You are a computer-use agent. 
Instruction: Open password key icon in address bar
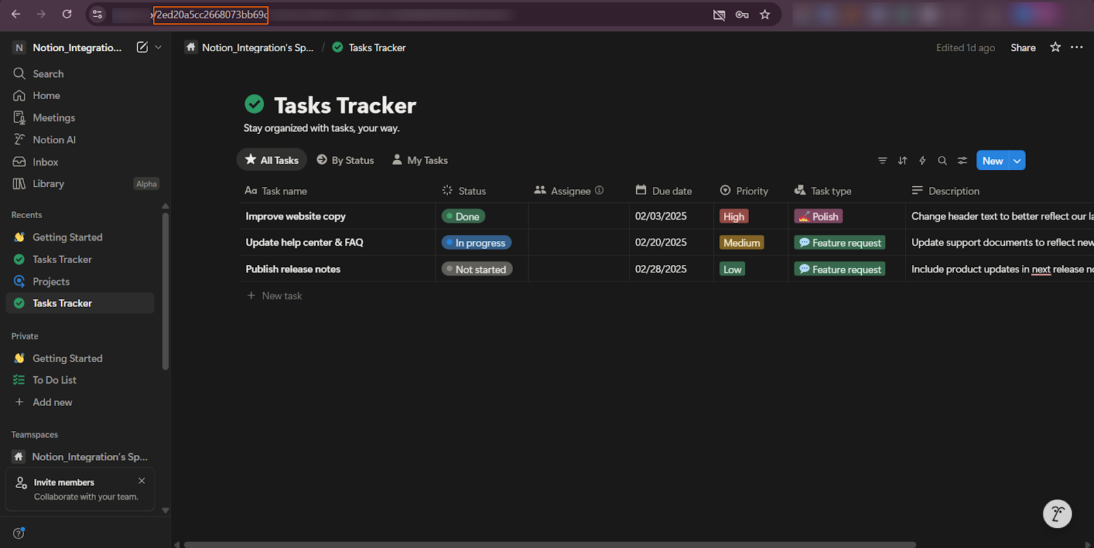742,14
